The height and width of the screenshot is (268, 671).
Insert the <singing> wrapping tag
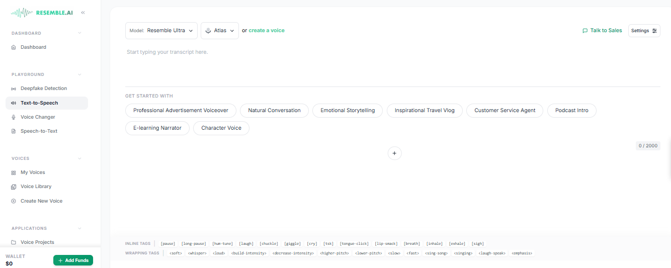pos(463,253)
